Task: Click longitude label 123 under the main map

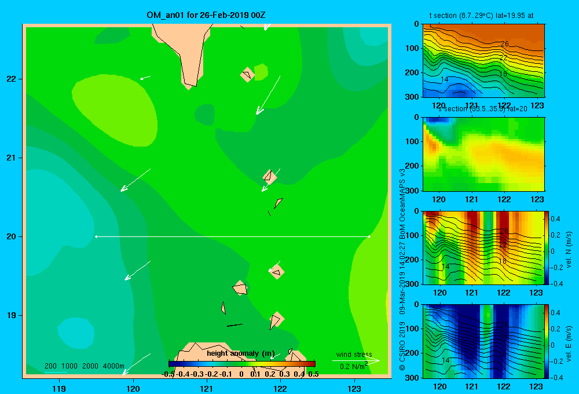Action: coord(354,389)
